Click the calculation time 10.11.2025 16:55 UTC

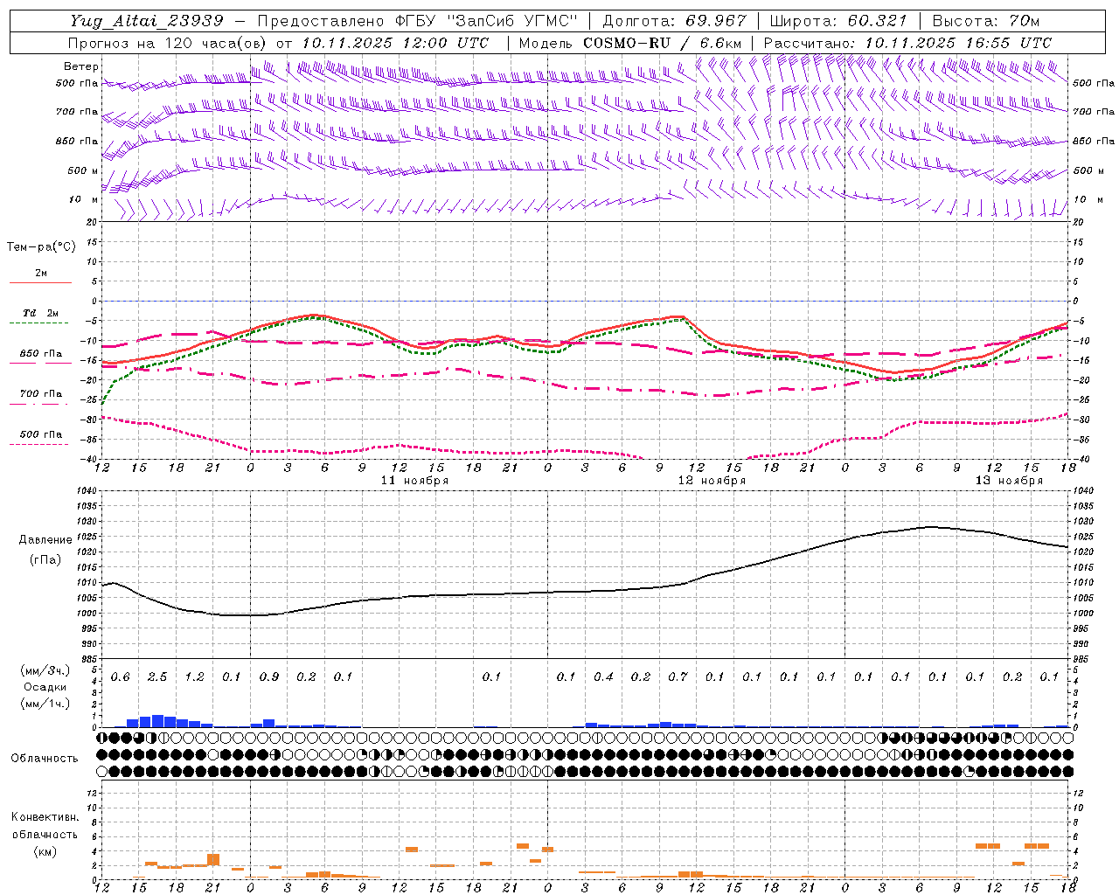(958, 43)
